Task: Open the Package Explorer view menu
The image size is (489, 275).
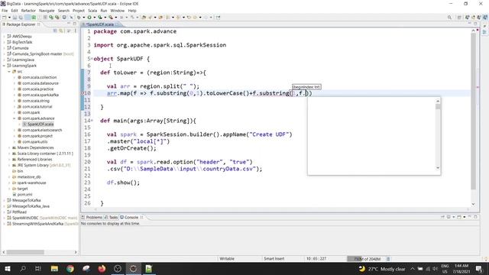Action: 76,31
